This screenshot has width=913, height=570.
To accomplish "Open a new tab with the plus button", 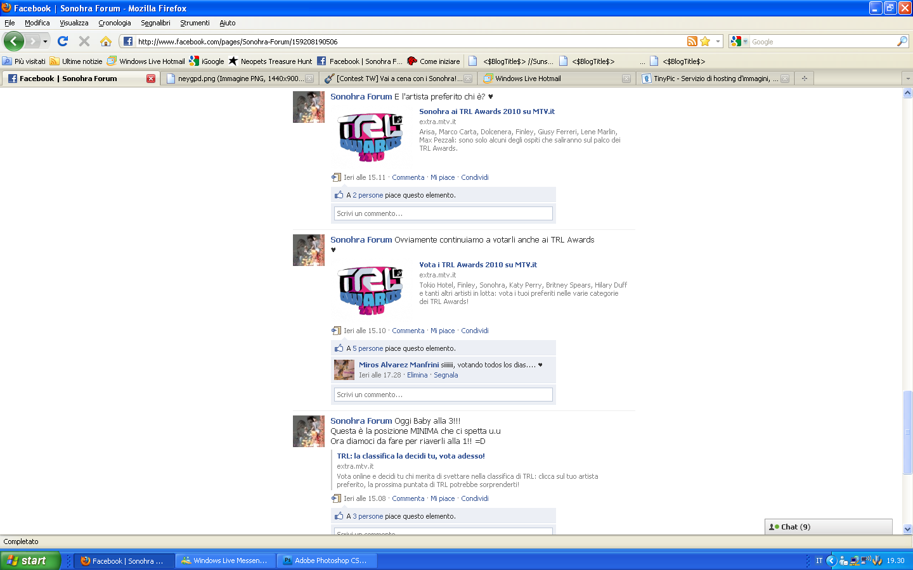I will [804, 79].
